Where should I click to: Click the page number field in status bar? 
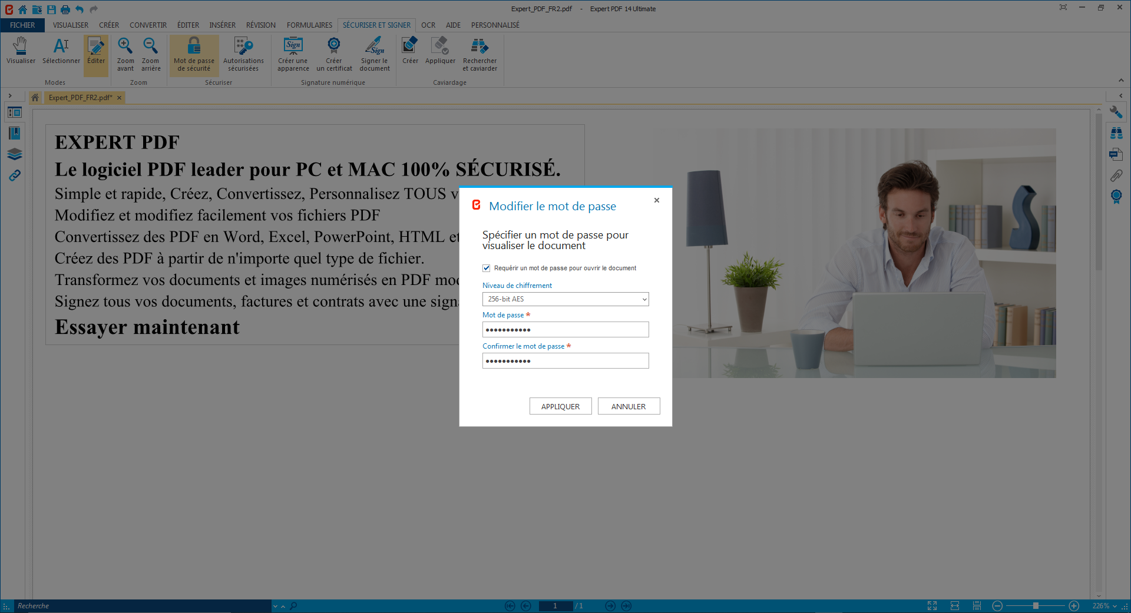[555, 606]
